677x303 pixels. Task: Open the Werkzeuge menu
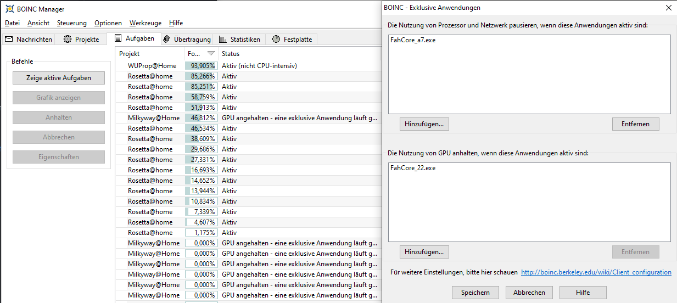(x=146, y=23)
